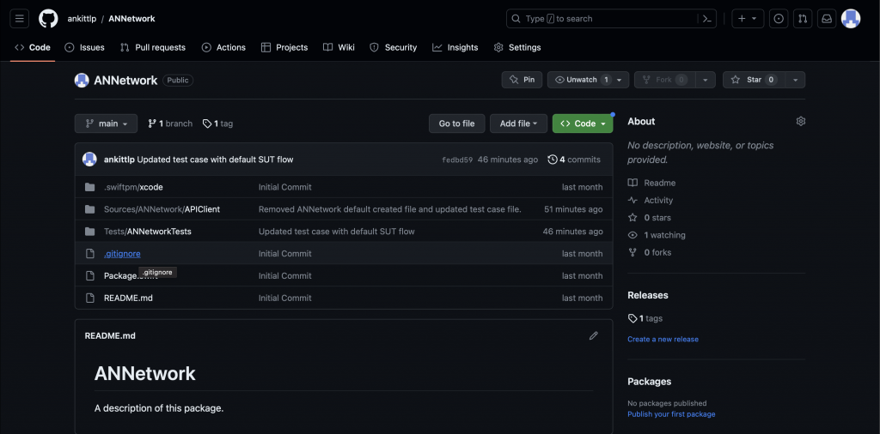The image size is (880, 434).
Task: Click the repository owner avatar beside ANNetwork title
Action: [82, 80]
